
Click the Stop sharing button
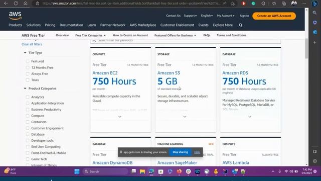point(180,152)
